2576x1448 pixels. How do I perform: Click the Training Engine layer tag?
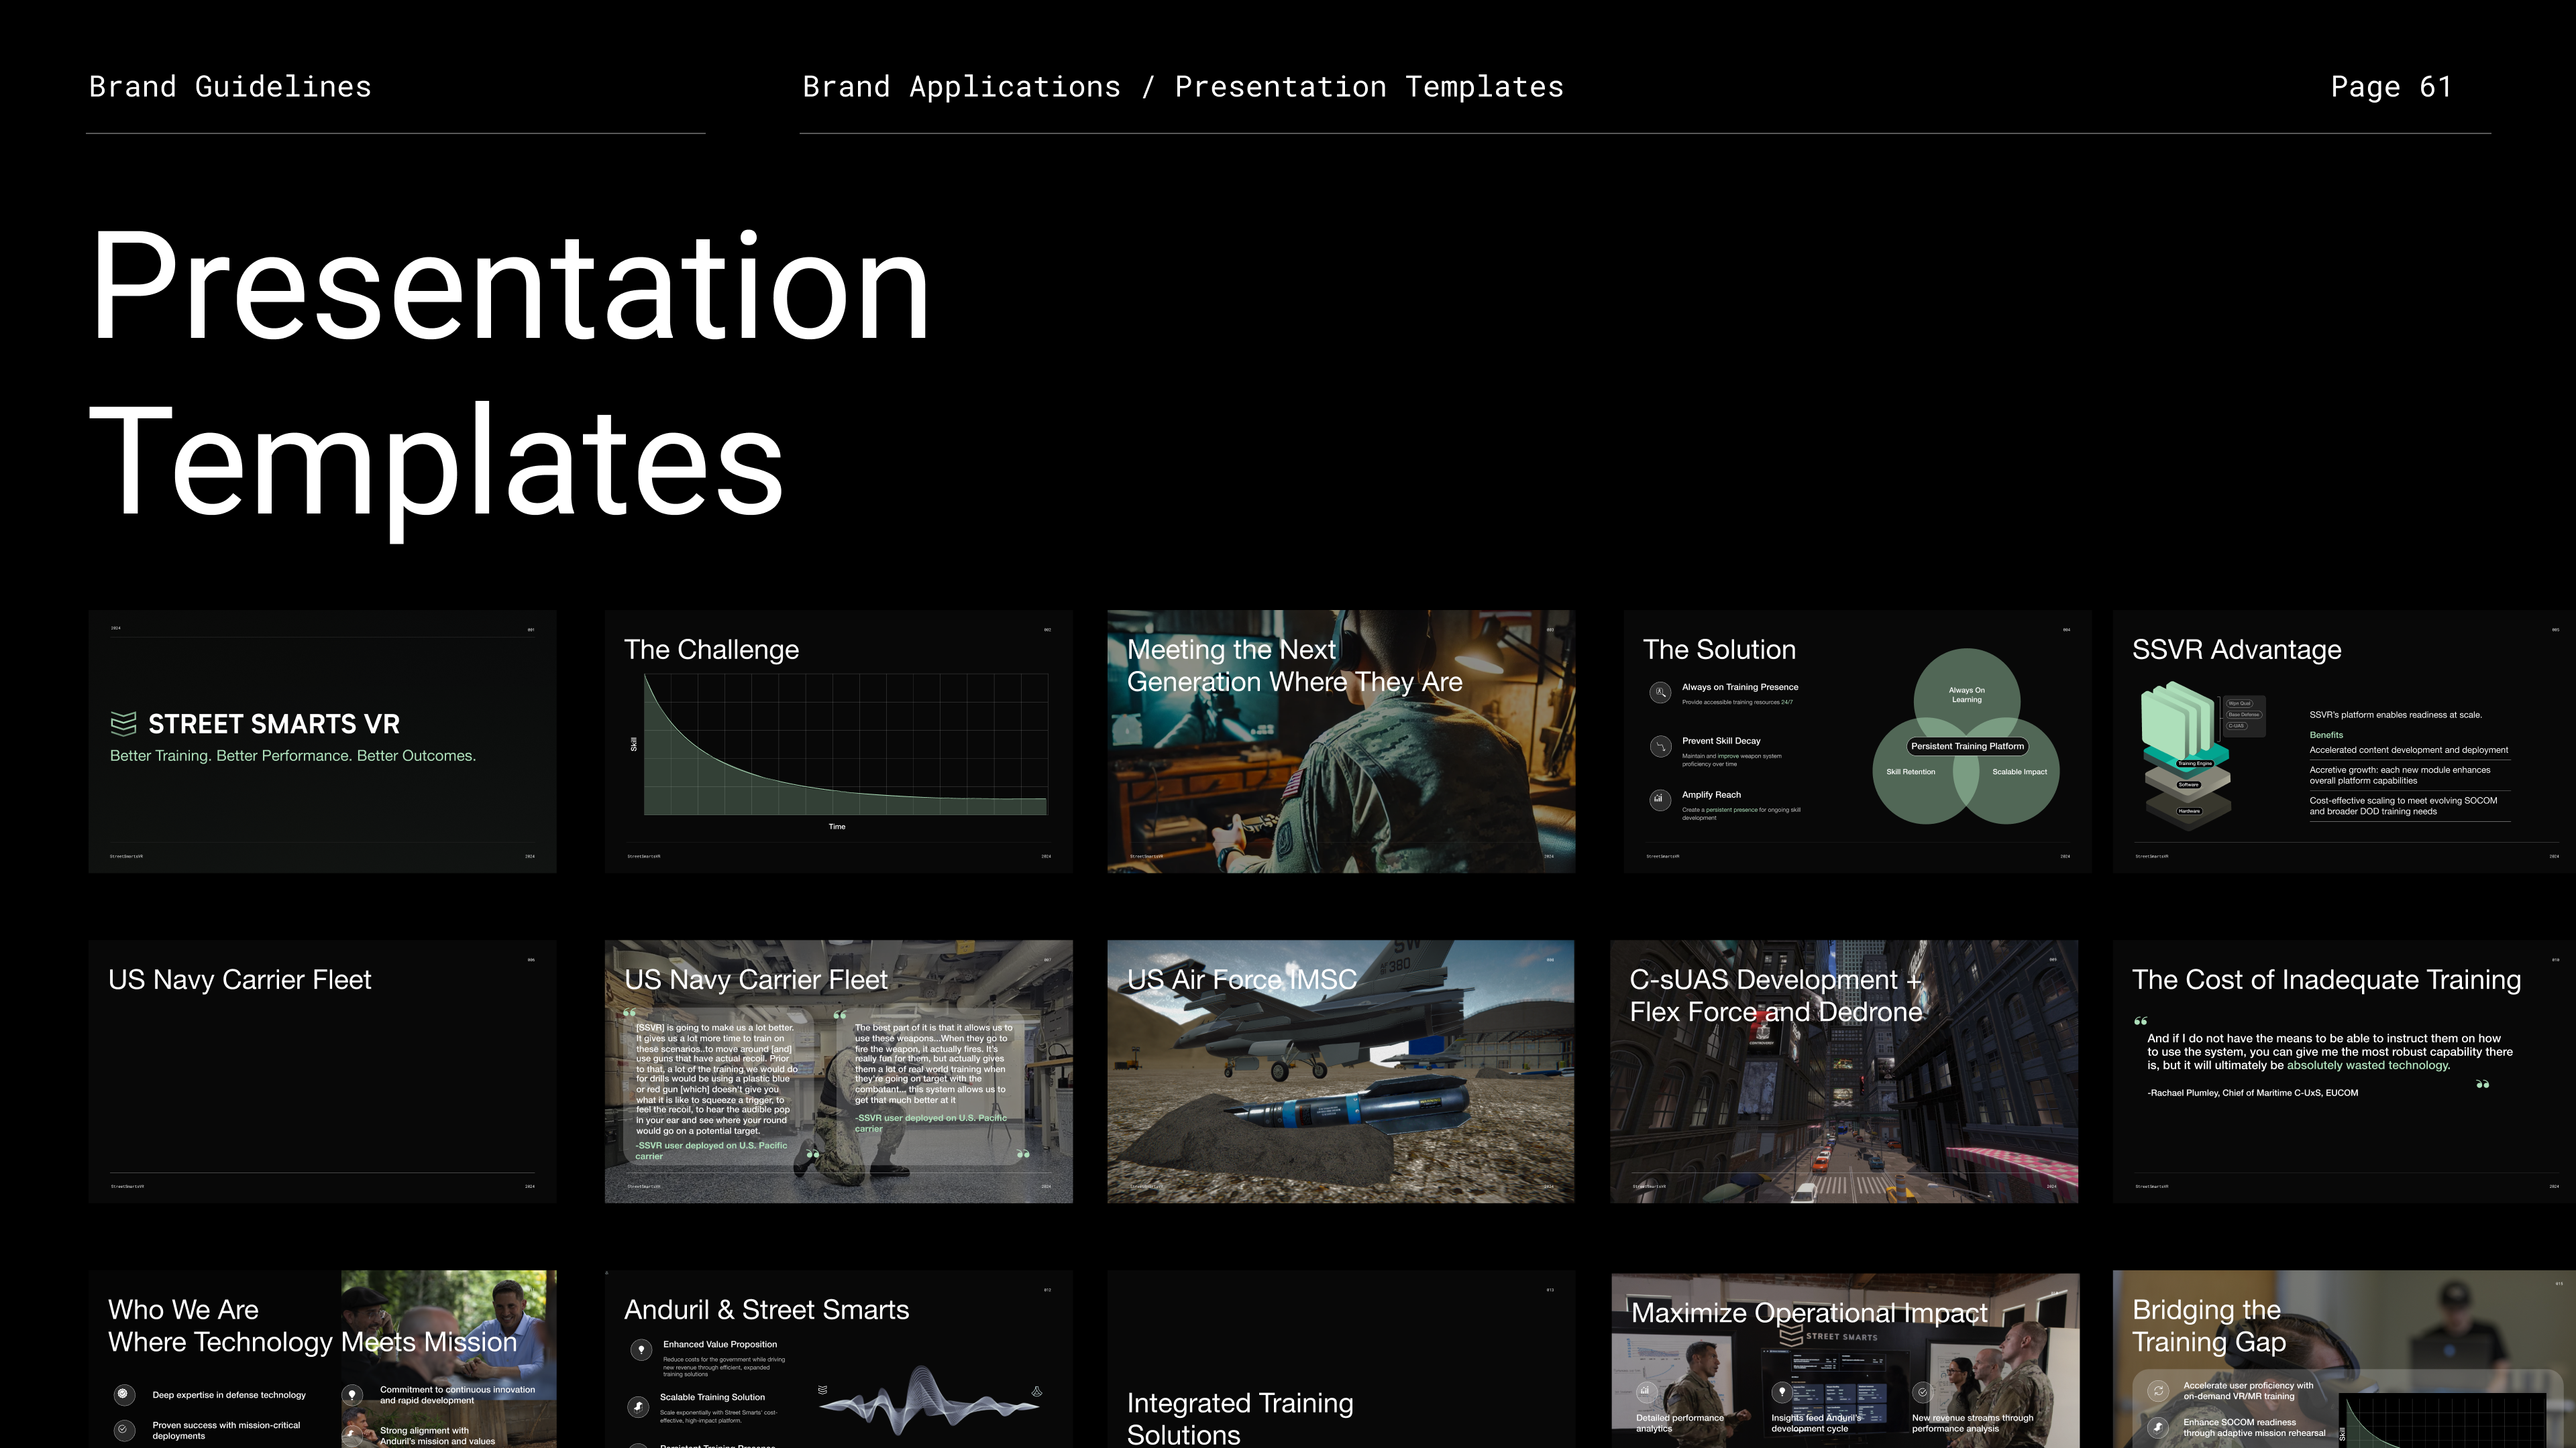tap(2195, 764)
